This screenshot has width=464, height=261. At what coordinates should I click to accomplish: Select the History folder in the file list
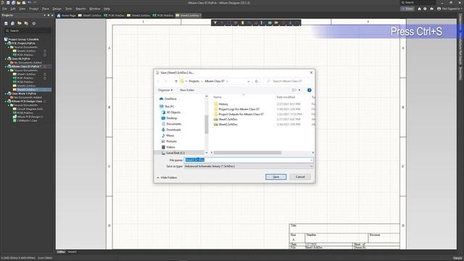click(x=220, y=104)
